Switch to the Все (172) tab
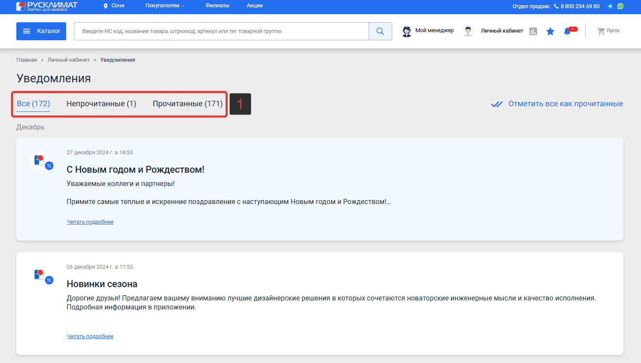This screenshot has width=641, height=363. click(x=34, y=104)
